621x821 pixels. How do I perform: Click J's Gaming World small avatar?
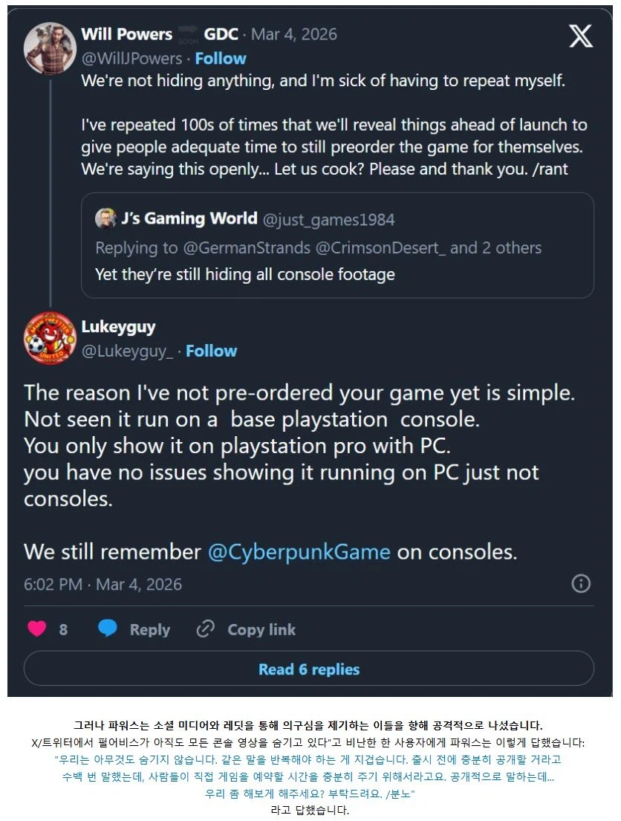point(105,218)
